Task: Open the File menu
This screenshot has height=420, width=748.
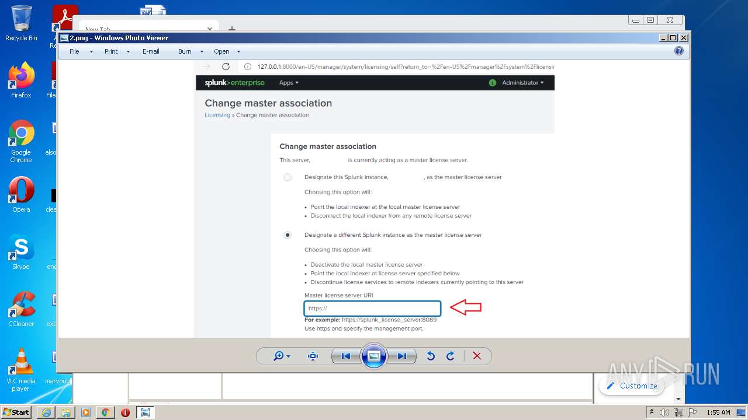Action: coord(74,51)
